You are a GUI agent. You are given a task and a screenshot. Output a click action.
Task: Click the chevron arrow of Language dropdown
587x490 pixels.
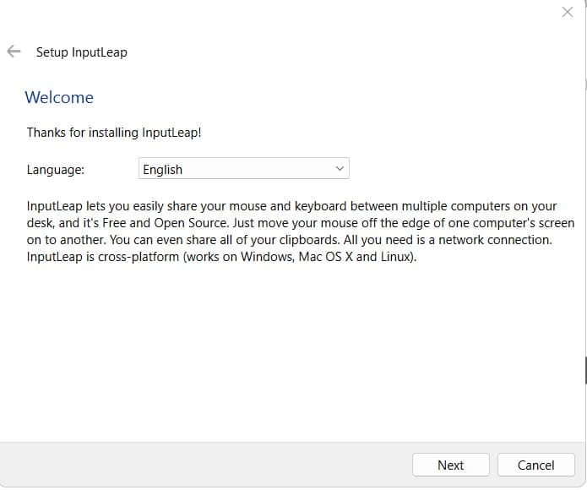(340, 169)
